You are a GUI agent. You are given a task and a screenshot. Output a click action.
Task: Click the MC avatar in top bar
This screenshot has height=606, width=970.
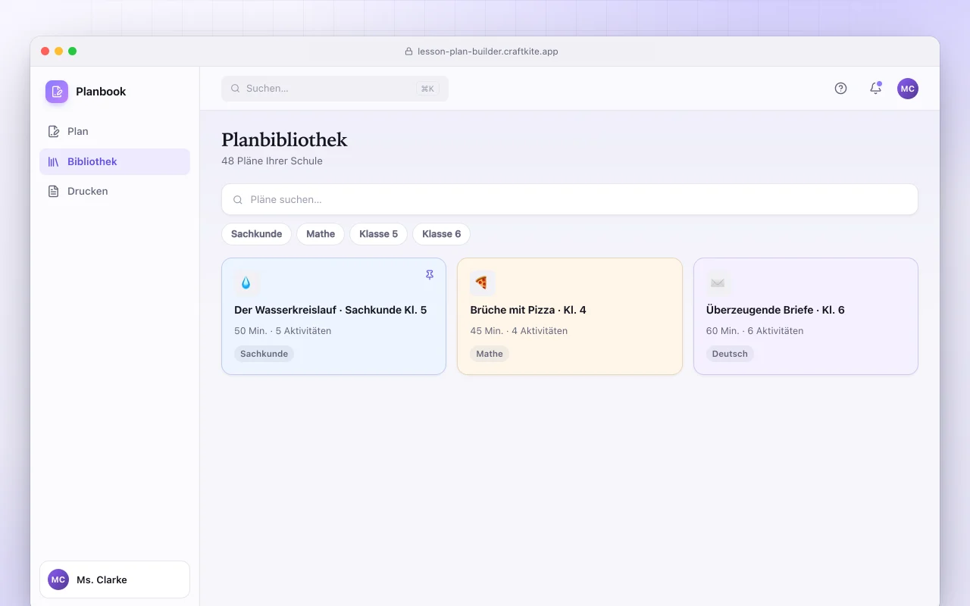pos(908,89)
